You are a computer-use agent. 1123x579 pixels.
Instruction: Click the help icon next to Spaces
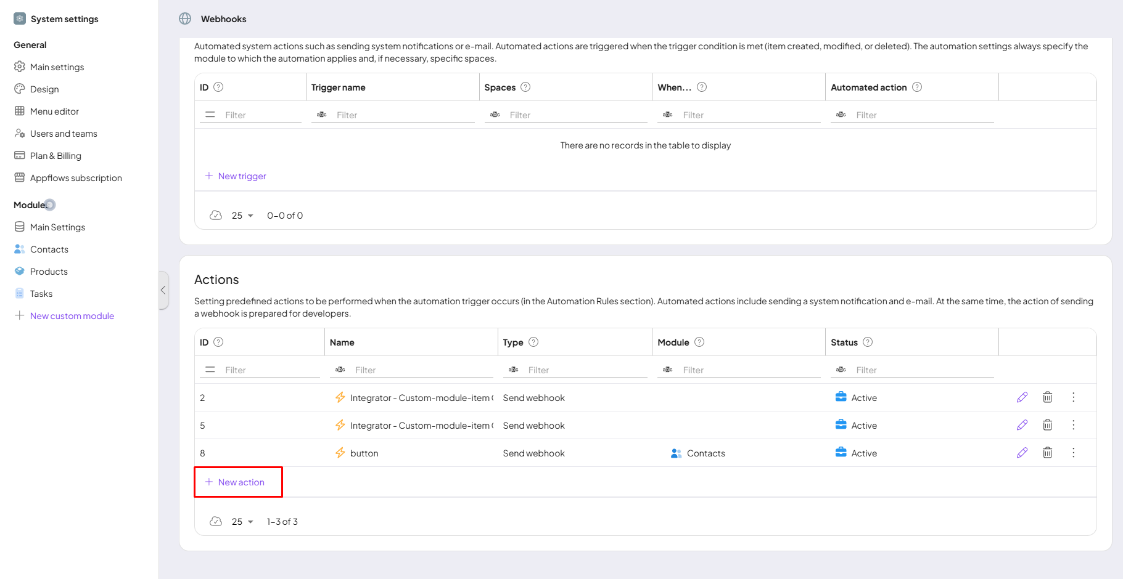pos(525,87)
